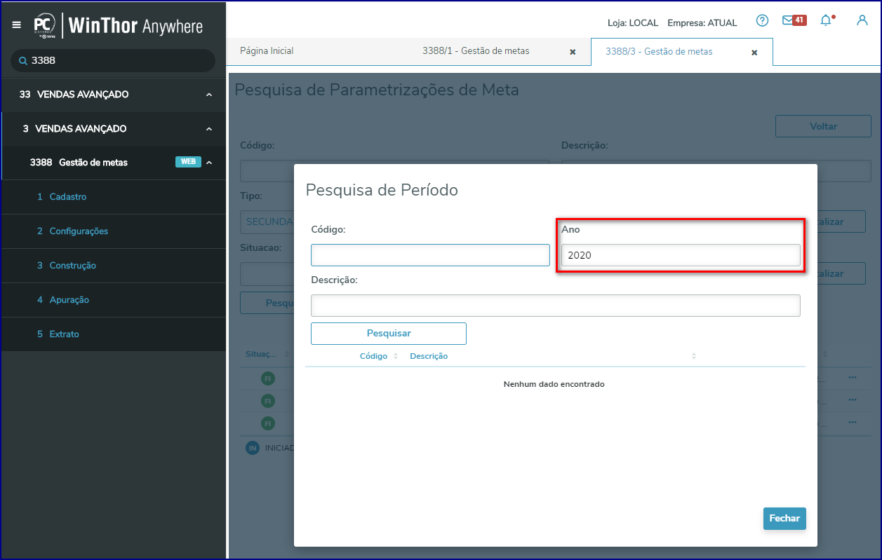Switch to the Página Inicial tab

click(x=267, y=51)
